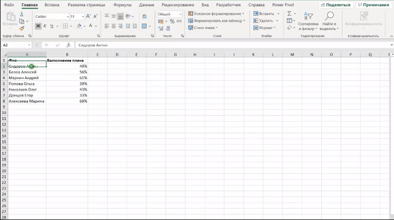This screenshot has height=220, width=394.
Task: Click the Wrap Text icon
Action: pyautogui.click(x=145, y=16)
